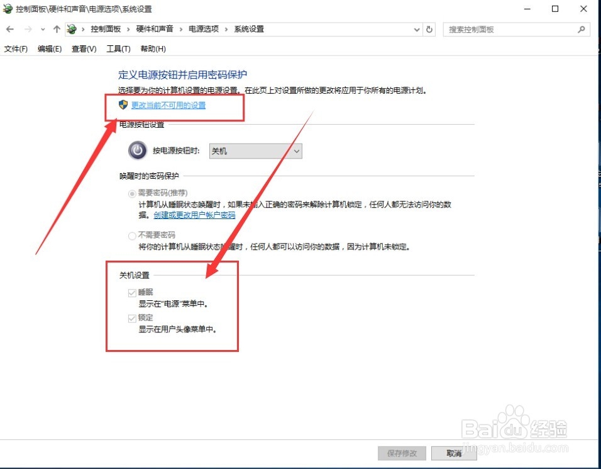Select the 需要密码(推荐) radio button
Screen dimensions: 601x469
point(131,193)
